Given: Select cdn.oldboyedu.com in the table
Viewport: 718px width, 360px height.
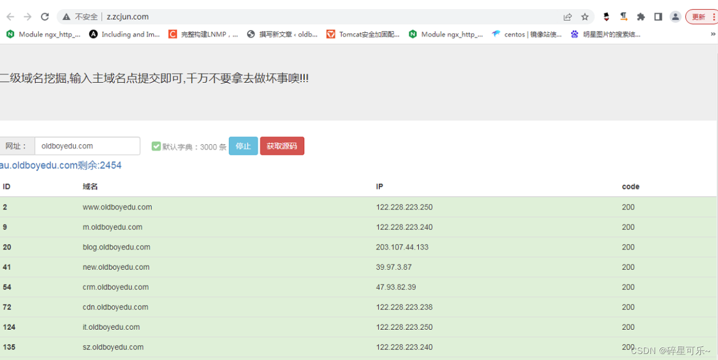Looking at the screenshot, I should [x=116, y=307].
